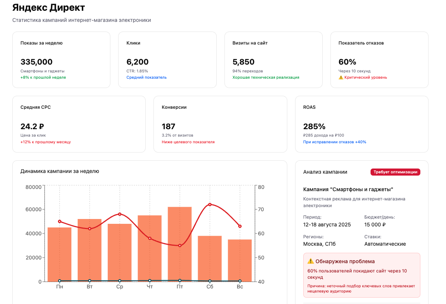
Task: Click the Визиты на сайт card heading
Action: pos(250,43)
